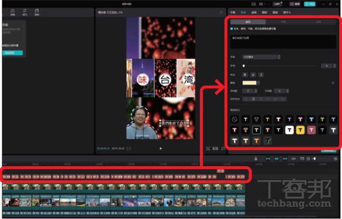Click the teal 开始匹配 button
This screenshot has height=219, width=342.
click(12, 53)
